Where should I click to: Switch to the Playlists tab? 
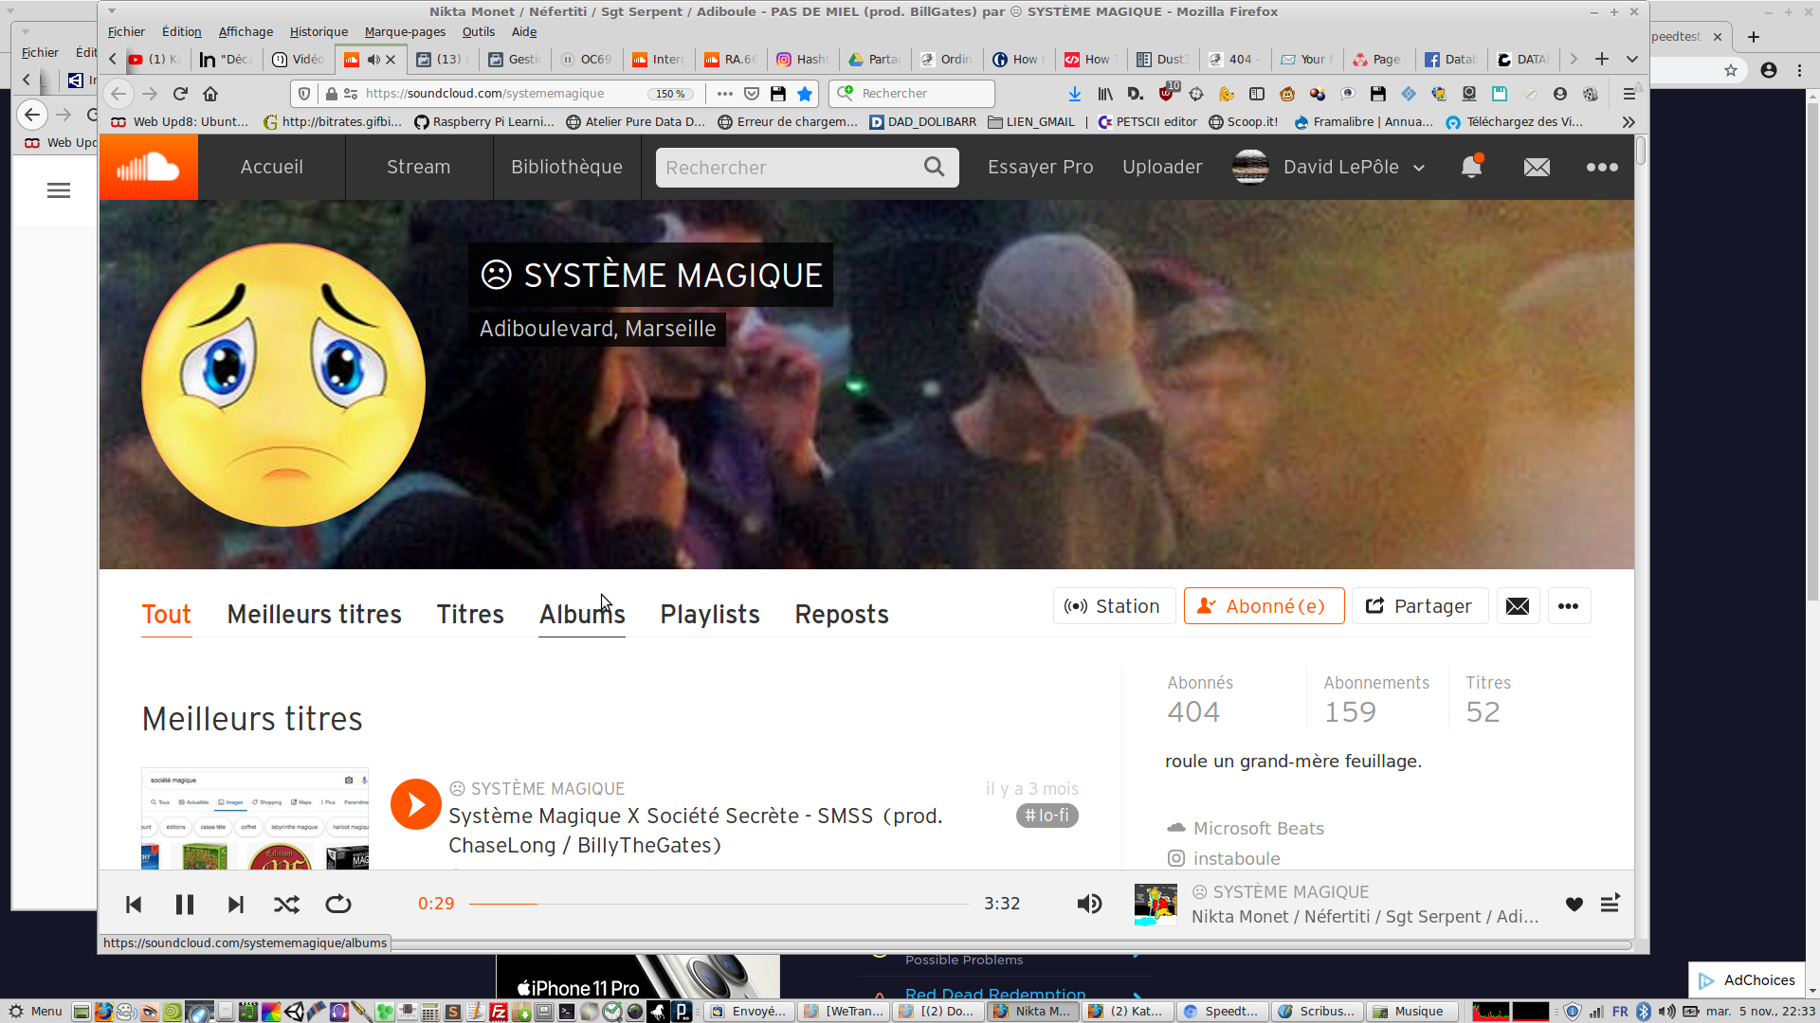pyautogui.click(x=710, y=615)
